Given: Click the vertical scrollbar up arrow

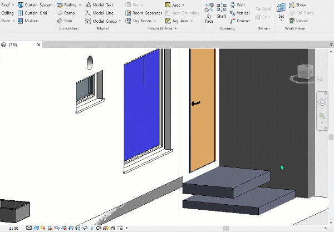Looking at the screenshot, I should tap(331, 52).
